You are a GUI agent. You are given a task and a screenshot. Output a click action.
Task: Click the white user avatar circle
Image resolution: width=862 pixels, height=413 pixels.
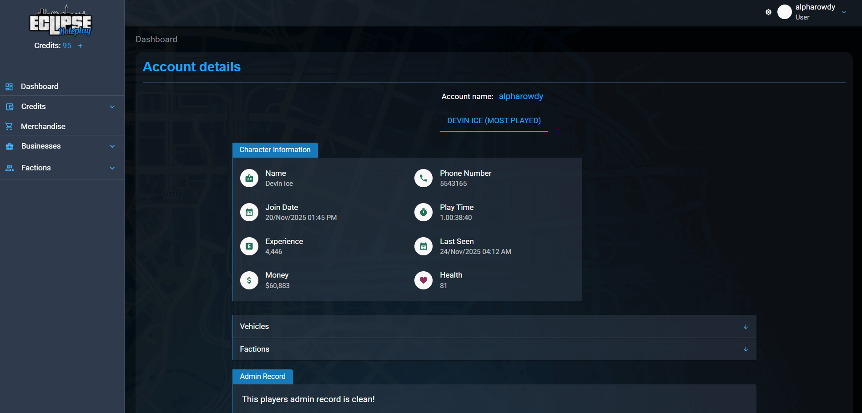tap(785, 12)
